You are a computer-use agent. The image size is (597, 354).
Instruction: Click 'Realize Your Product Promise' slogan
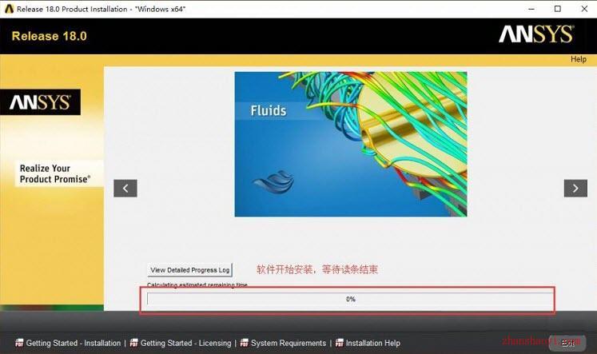[x=55, y=173]
